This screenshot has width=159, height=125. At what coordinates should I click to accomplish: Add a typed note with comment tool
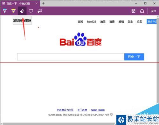pos(31,11)
